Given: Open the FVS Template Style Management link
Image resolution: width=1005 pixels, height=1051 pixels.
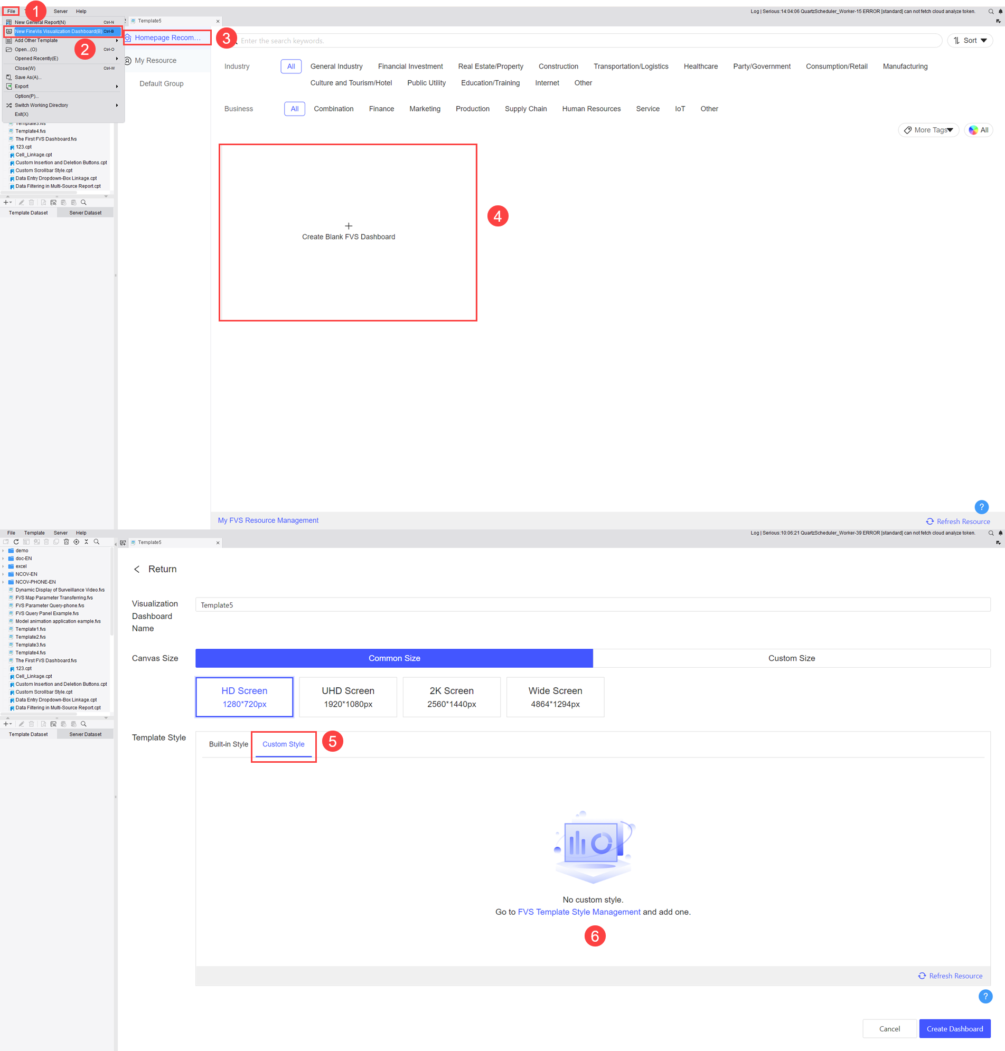Looking at the screenshot, I should 579,912.
